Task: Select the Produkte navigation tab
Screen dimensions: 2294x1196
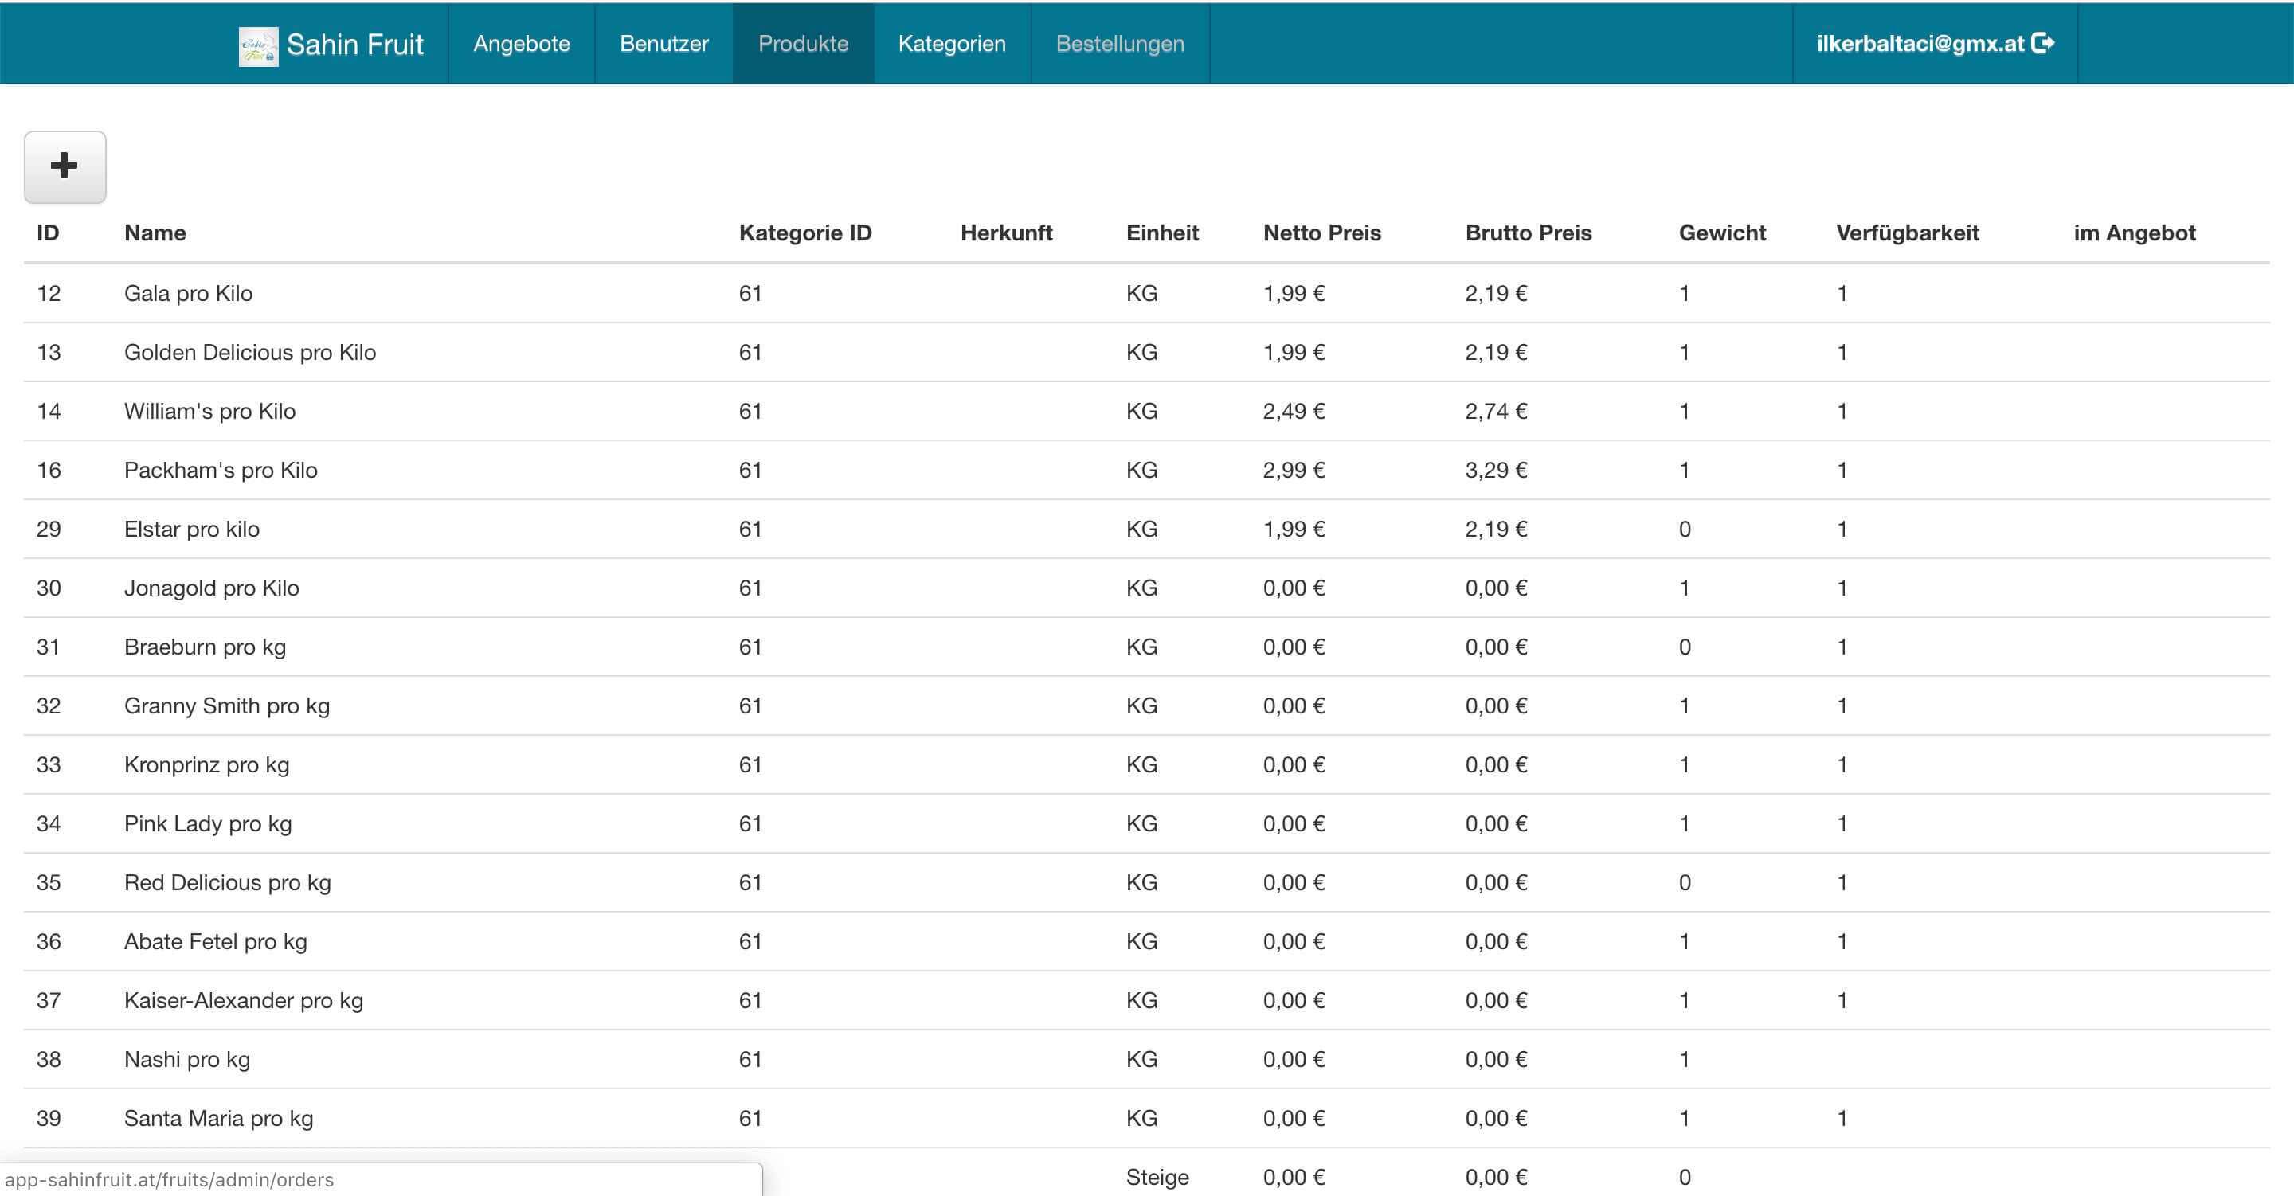Action: [802, 44]
